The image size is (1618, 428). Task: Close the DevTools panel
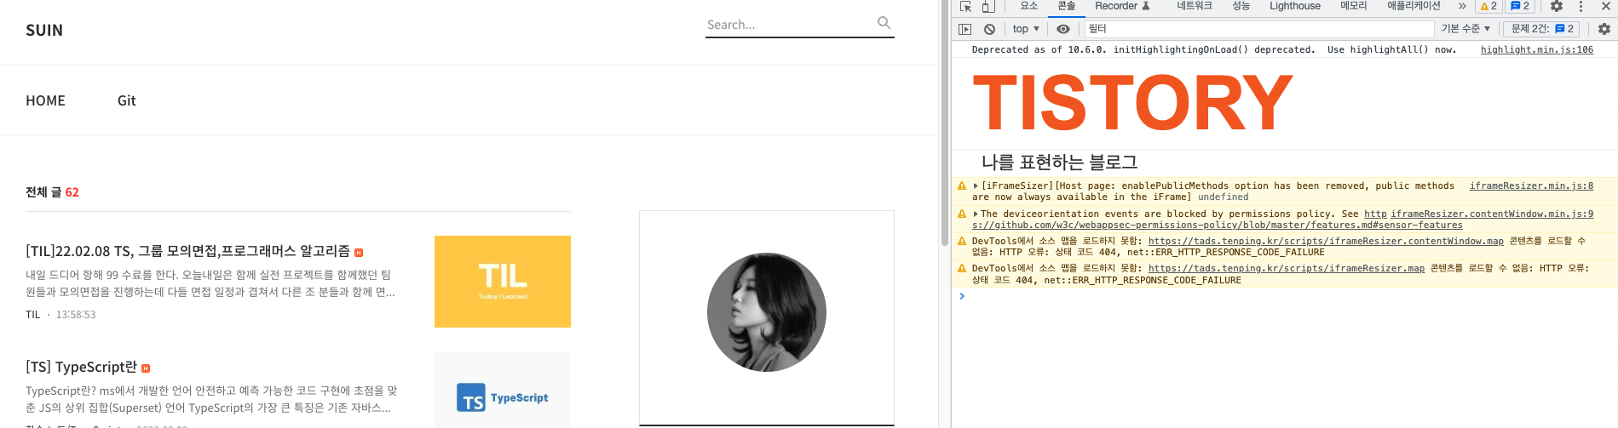(1606, 6)
